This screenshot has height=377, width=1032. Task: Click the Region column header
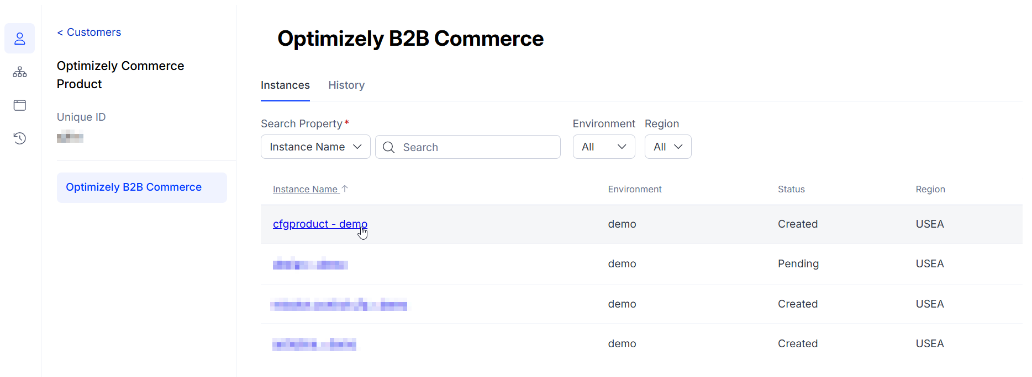click(x=930, y=189)
